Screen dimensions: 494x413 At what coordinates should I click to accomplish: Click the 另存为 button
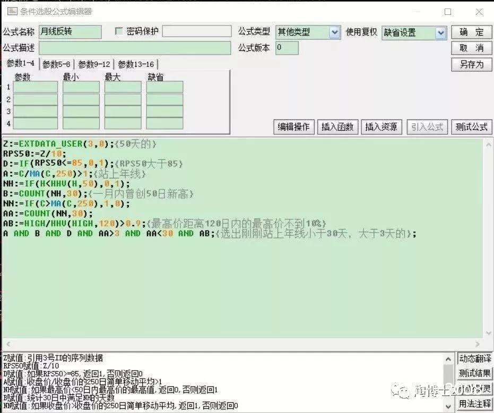471,64
